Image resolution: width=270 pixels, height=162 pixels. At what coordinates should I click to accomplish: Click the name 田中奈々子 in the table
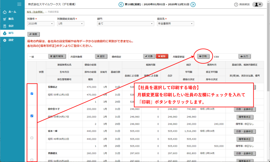54,109
